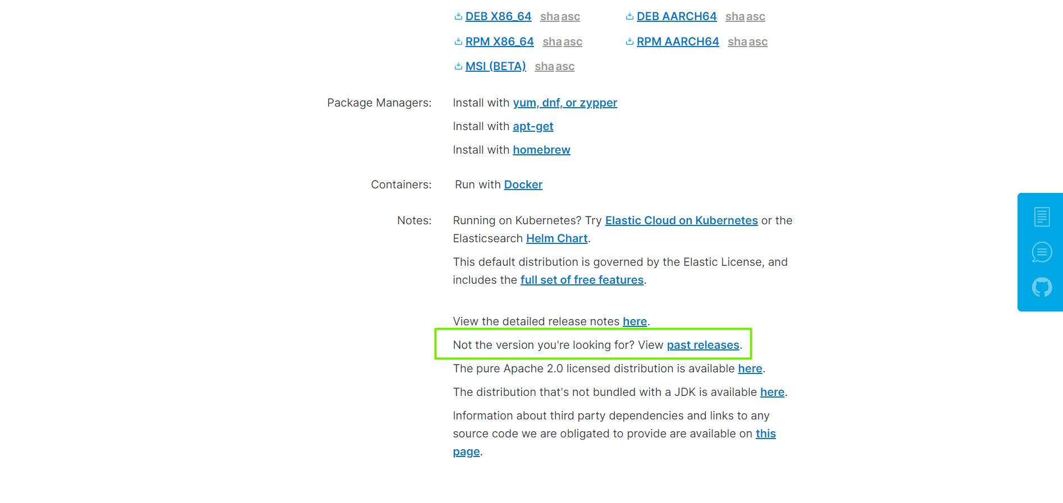Open no-JDK distribution 'here' link
Screen dimensions: 1063x503
click(772, 392)
